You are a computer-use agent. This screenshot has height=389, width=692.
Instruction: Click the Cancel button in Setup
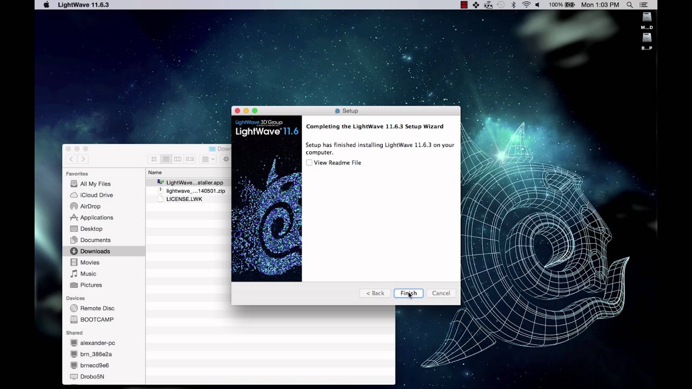coord(441,293)
